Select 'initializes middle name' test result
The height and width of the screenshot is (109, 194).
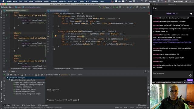pos(24,87)
